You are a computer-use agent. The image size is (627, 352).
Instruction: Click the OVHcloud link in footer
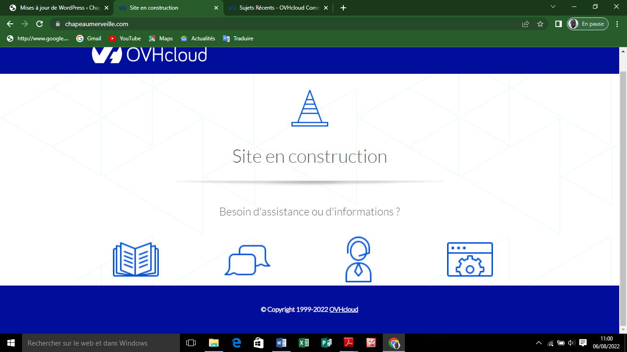click(x=343, y=309)
